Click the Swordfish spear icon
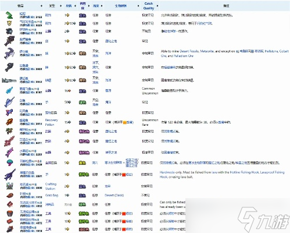This screenshot has height=233, width=290. click(x=9, y=102)
